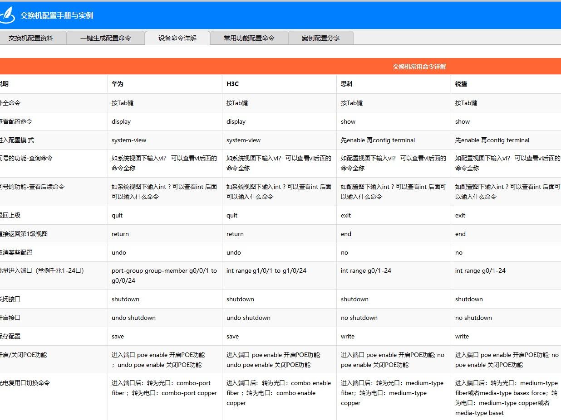Screen dimensions: 561x420
Task: Click the 锐捷 media-type basex force cell
Action: 506,398
